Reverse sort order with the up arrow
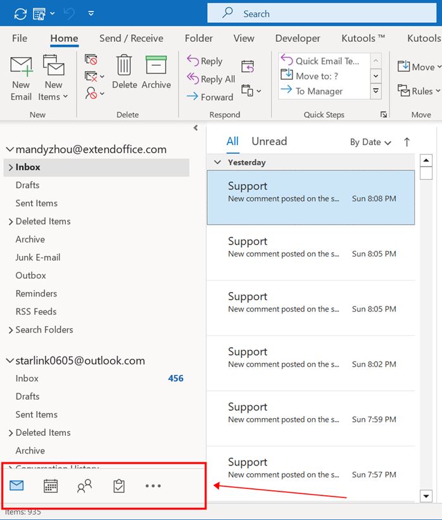Viewport: 442px width, 520px height. point(407,143)
